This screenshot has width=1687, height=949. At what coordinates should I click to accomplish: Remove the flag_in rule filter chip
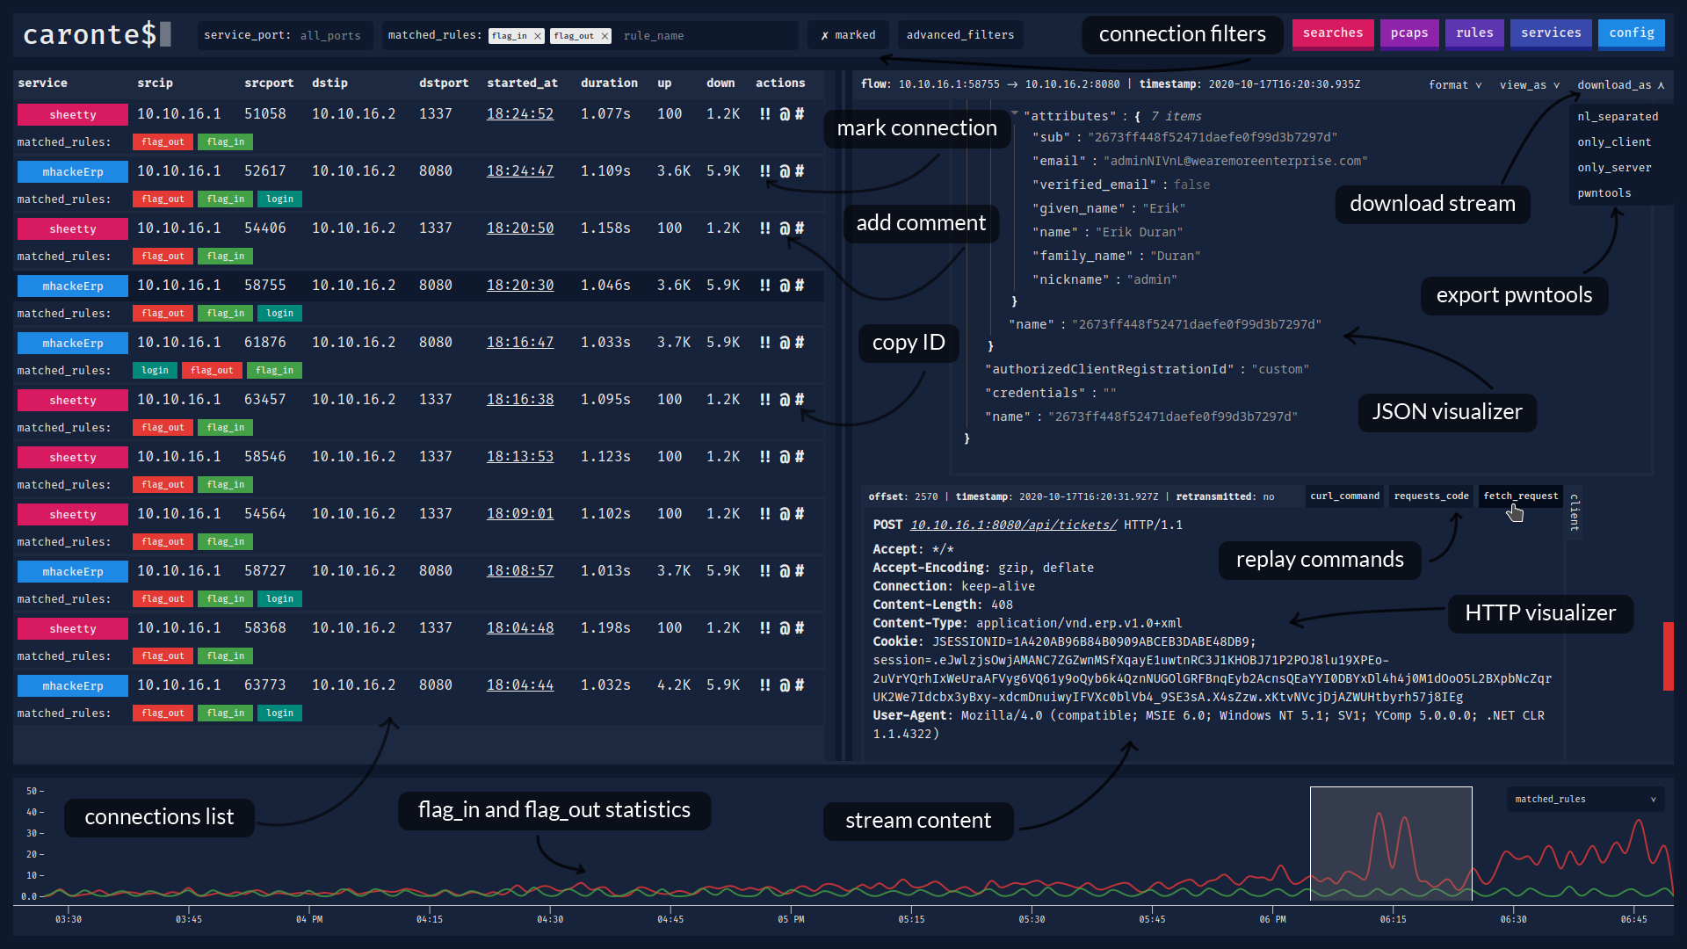point(538,36)
